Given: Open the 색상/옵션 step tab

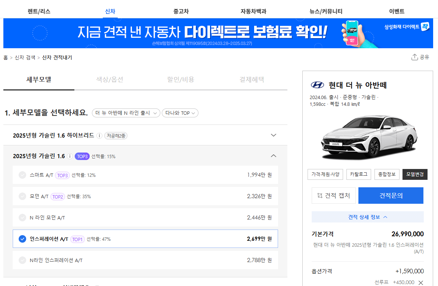Looking at the screenshot, I should (x=109, y=80).
